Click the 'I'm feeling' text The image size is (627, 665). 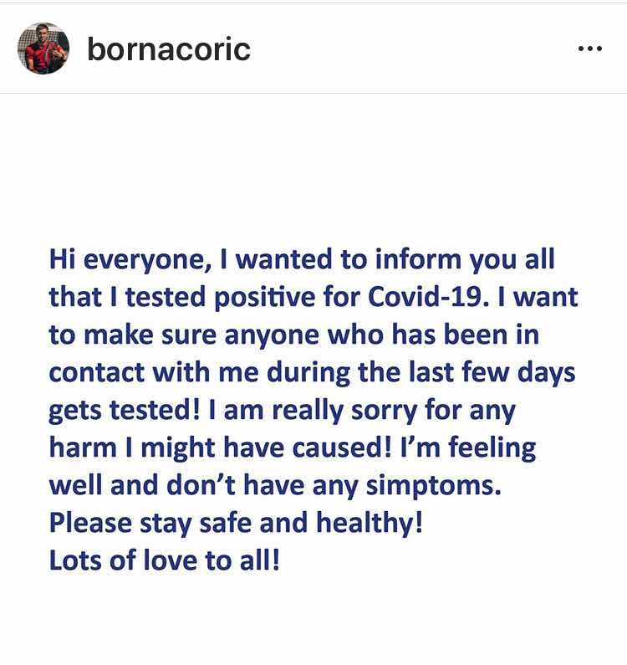coord(468,448)
